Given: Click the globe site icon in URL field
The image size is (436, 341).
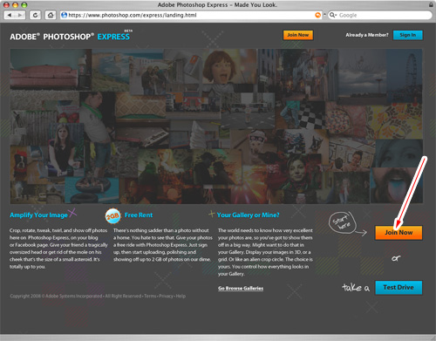Looking at the screenshot, I should 65,15.
